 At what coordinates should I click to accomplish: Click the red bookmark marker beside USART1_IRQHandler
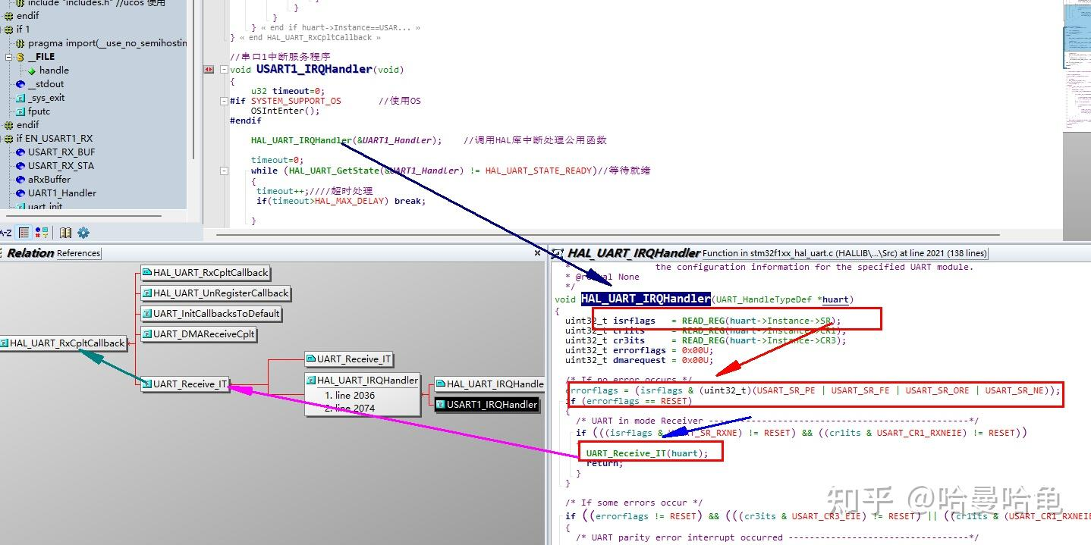[x=209, y=70]
